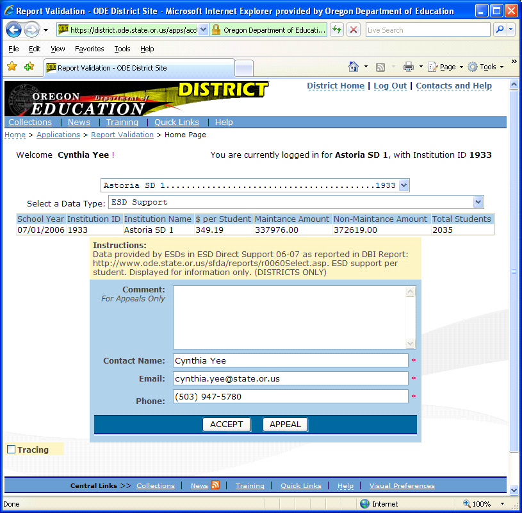The width and height of the screenshot is (522, 513).
Task: Open the Tools menu in menu bar
Action: tap(122, 49)
